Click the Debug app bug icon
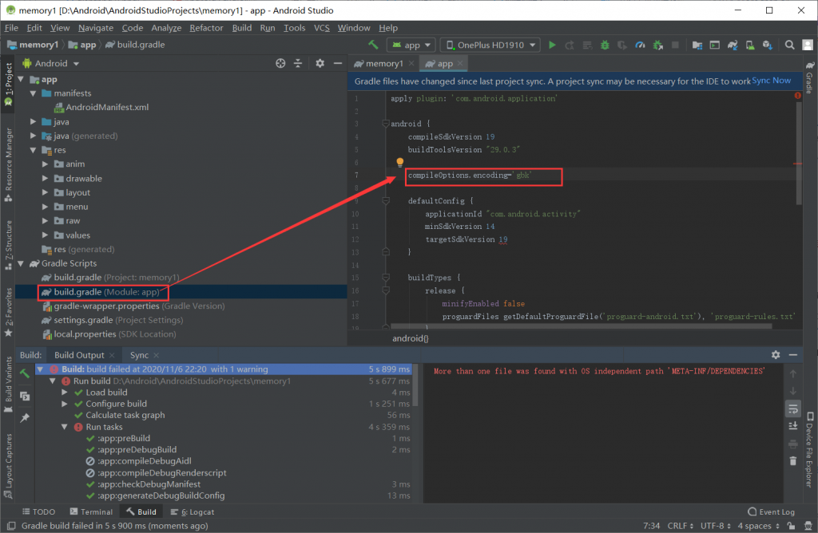 pyautogui.click(x=605, y=45)
